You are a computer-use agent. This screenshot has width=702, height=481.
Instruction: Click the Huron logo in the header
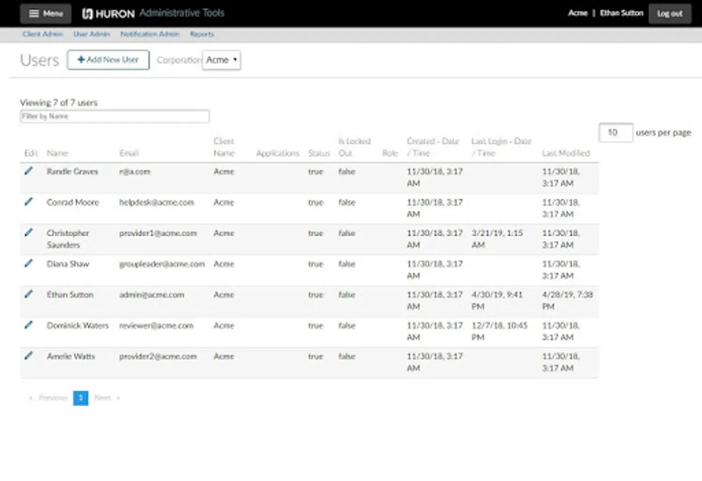[x=108, y=14]
